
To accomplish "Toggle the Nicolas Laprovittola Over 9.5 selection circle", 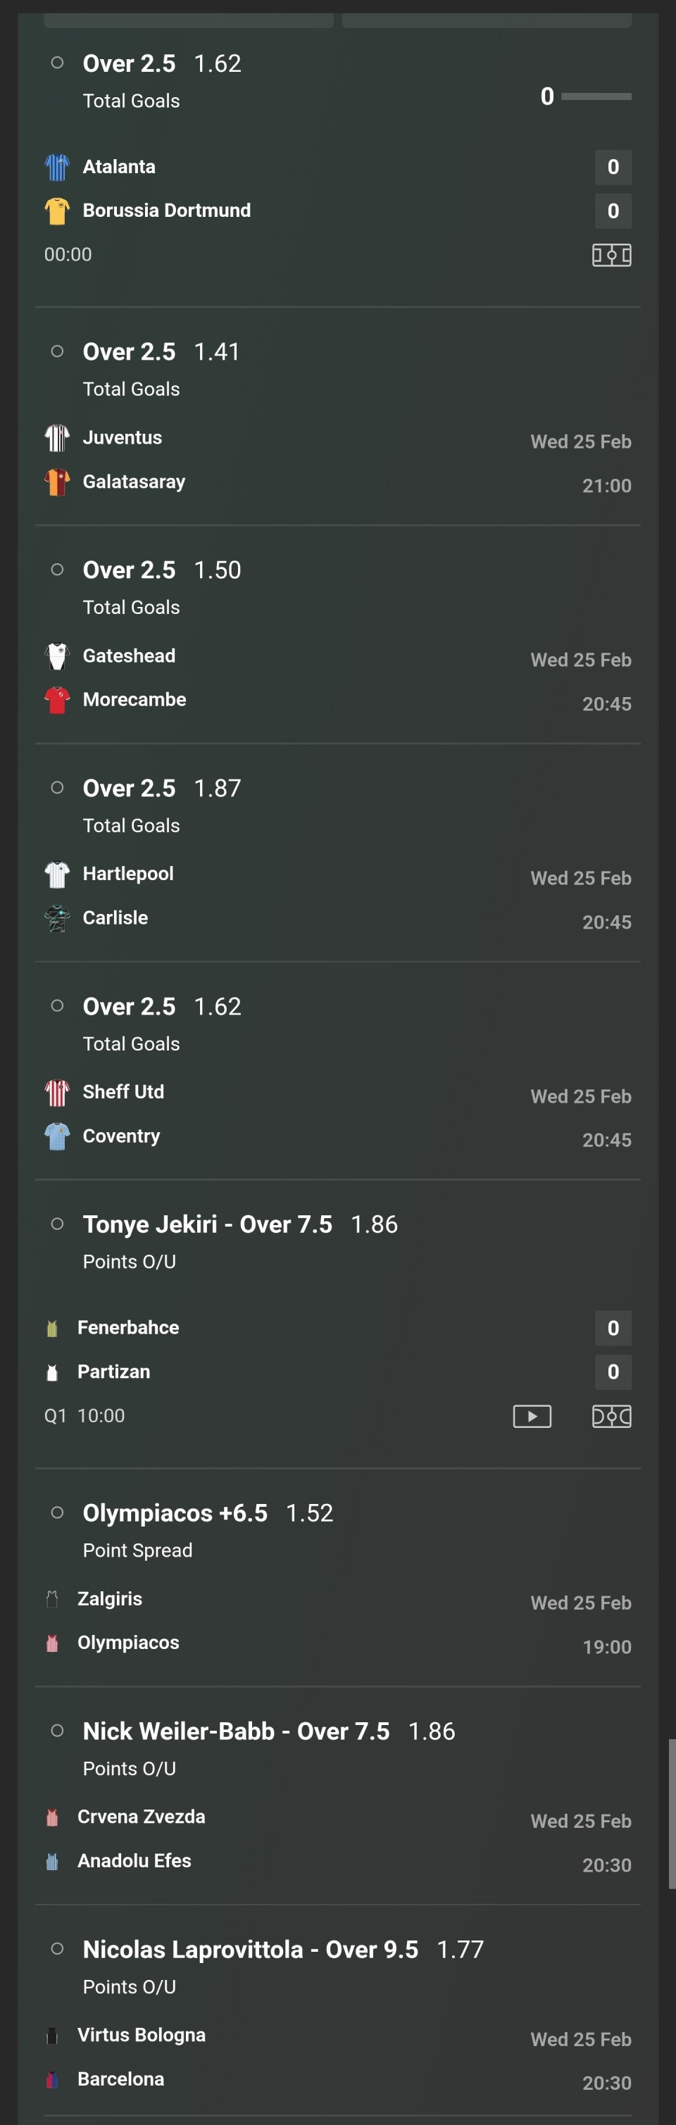I will tap(57, 1948).
